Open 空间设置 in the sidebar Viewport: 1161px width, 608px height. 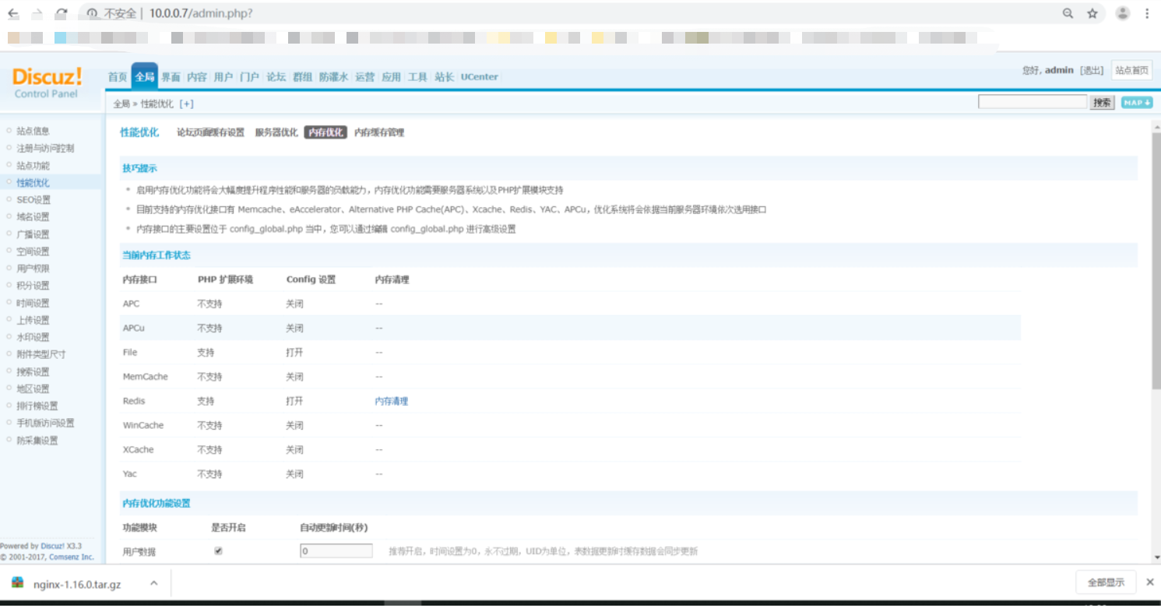pos(33,251)
